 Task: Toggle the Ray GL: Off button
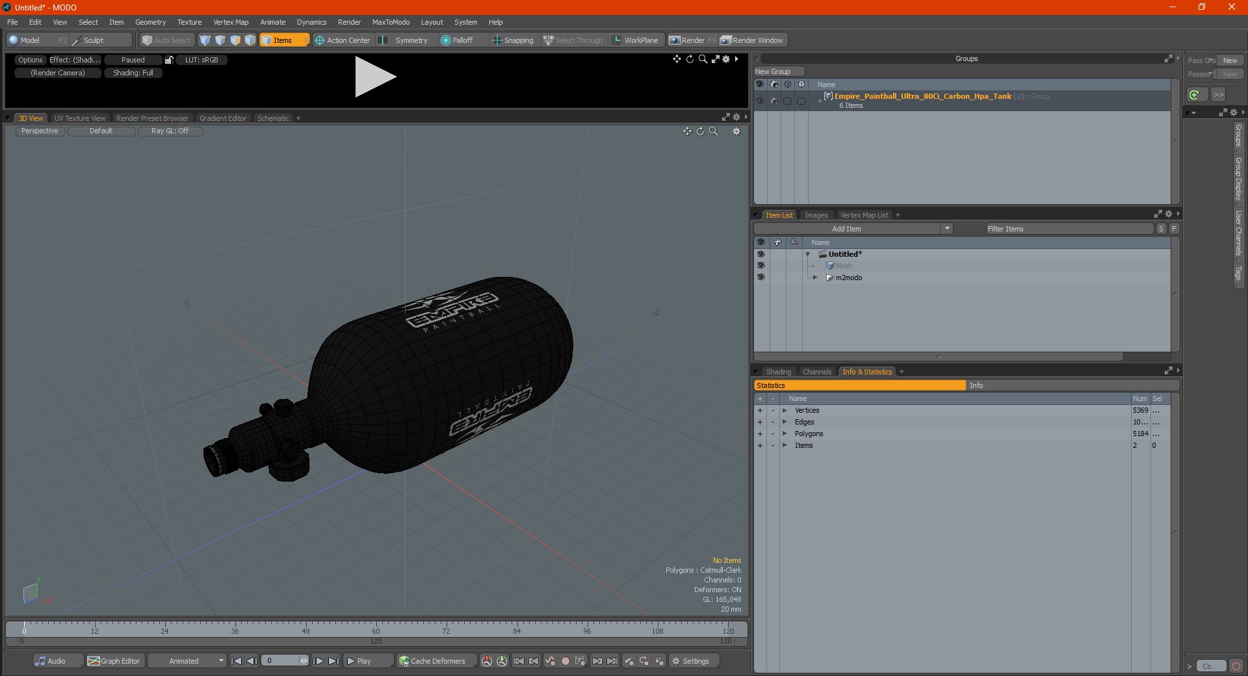[170, 131]
